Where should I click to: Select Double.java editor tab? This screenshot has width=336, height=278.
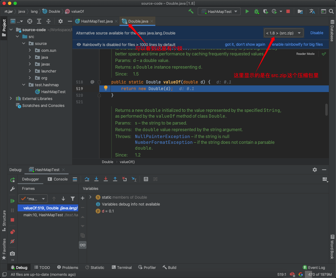(138, 21)
